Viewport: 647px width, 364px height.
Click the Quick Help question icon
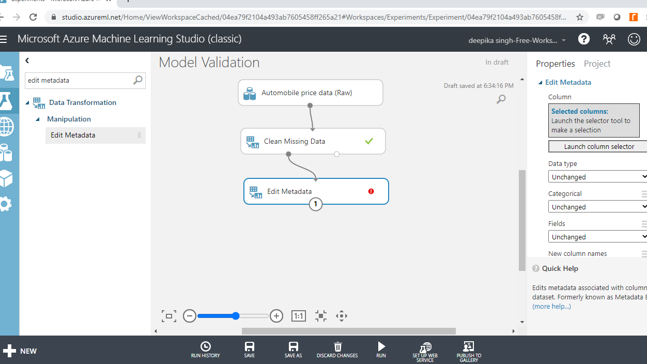coord(536,268)
